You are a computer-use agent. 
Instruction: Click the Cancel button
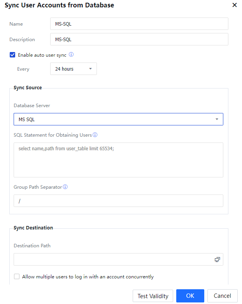(222, 296)
